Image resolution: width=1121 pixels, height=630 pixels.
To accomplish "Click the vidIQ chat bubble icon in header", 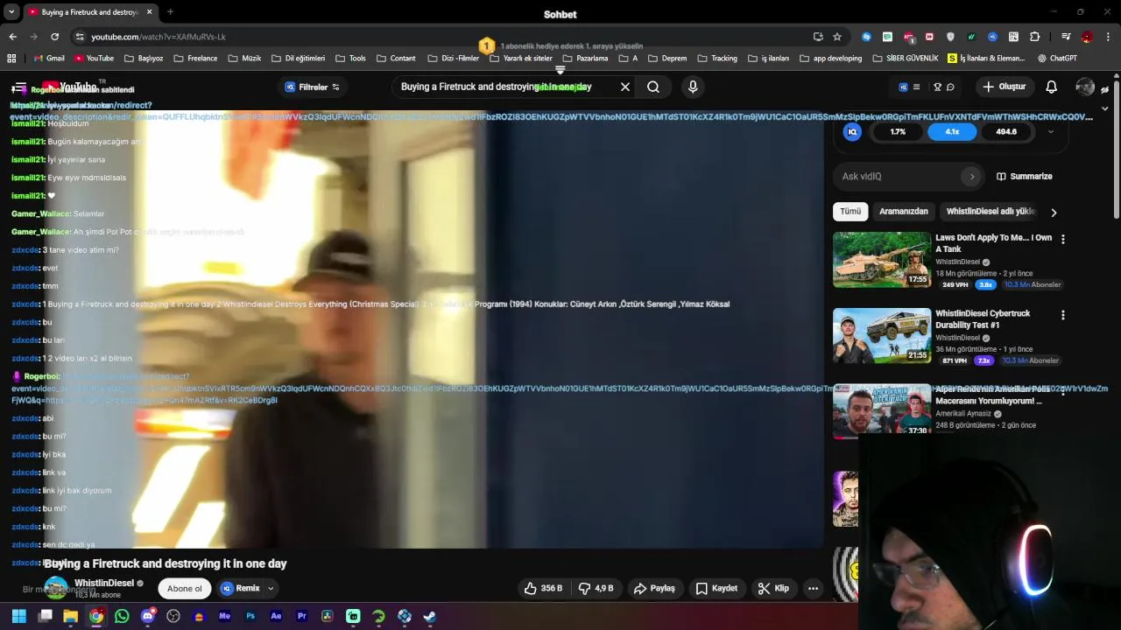I will (x=950, y=87).
